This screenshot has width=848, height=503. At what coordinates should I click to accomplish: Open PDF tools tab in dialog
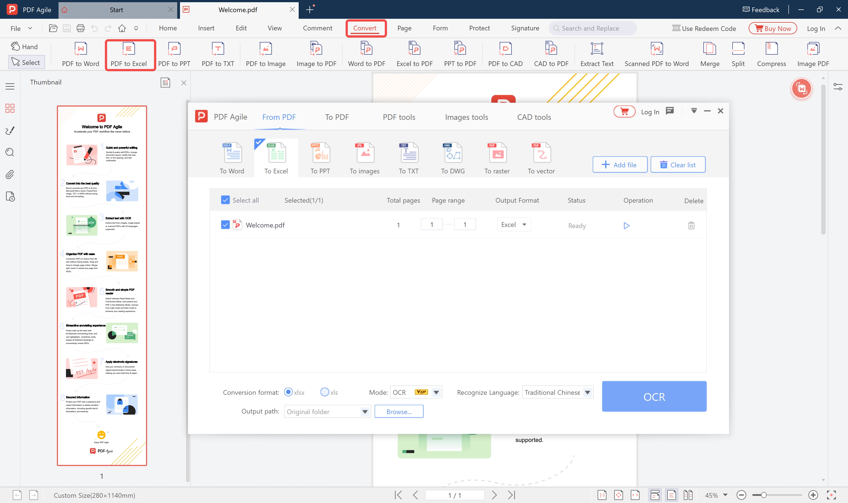(399, 117)
